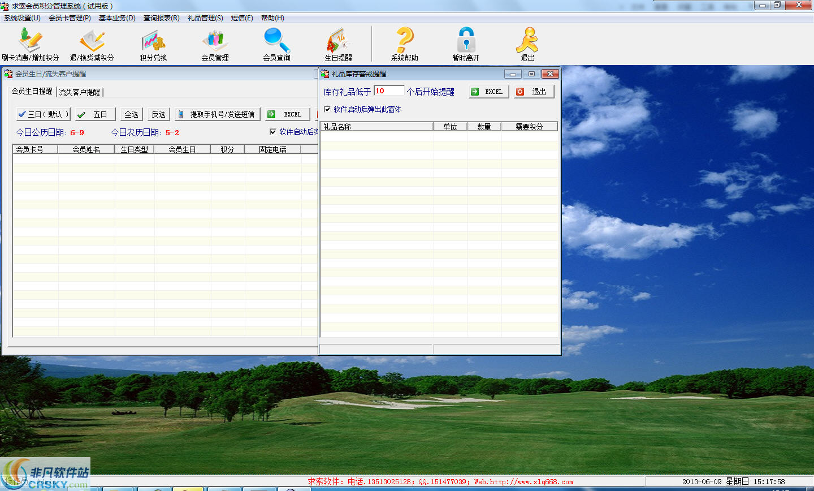Click 固定电话 column header
Image resolution: width=814 pixels, height=491 pixels.
click(x=272, y=149)
